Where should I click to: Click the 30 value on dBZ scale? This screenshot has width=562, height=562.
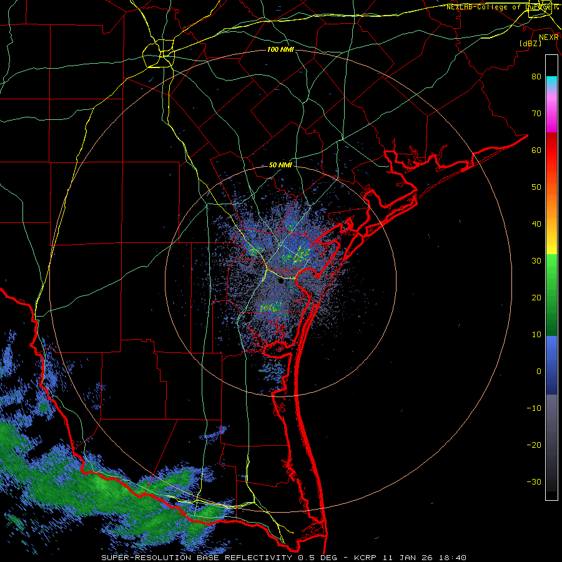[x=536, y=261]
